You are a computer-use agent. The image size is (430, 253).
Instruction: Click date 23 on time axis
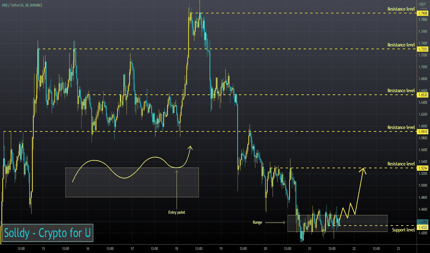tap(399, 248)
